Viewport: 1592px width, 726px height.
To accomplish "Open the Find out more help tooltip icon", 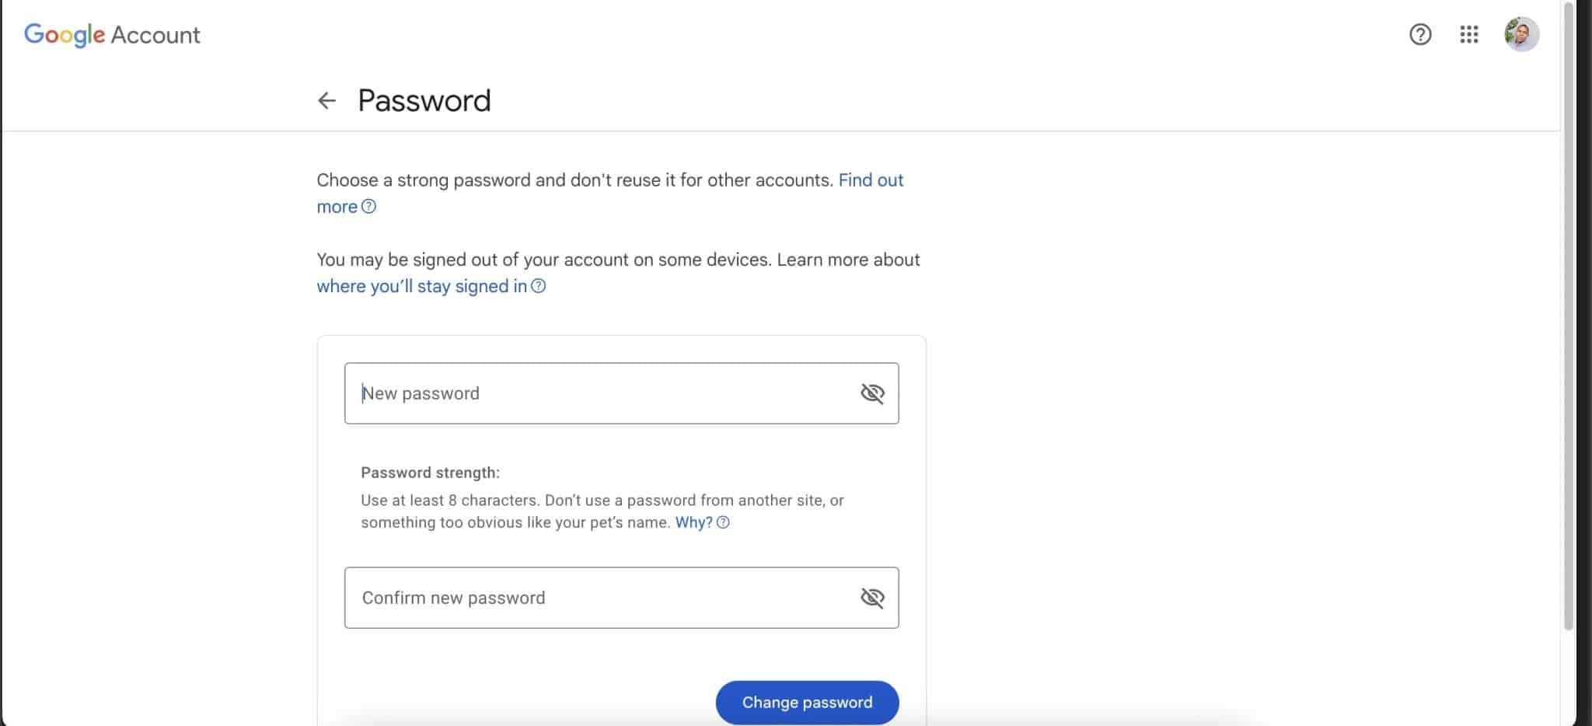I will 370,207.
